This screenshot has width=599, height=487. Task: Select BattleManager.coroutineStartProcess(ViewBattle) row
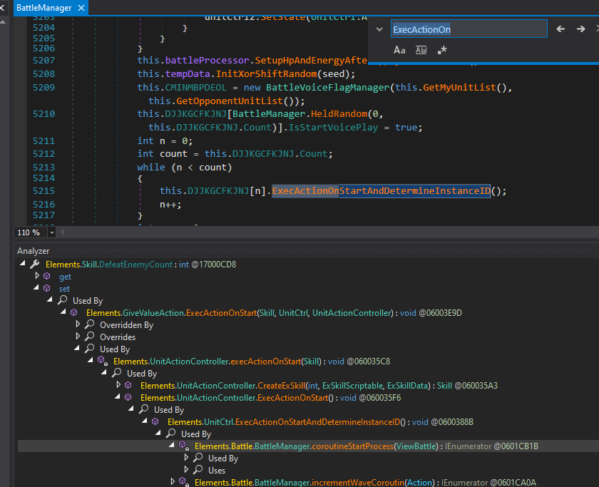[366, 446]
